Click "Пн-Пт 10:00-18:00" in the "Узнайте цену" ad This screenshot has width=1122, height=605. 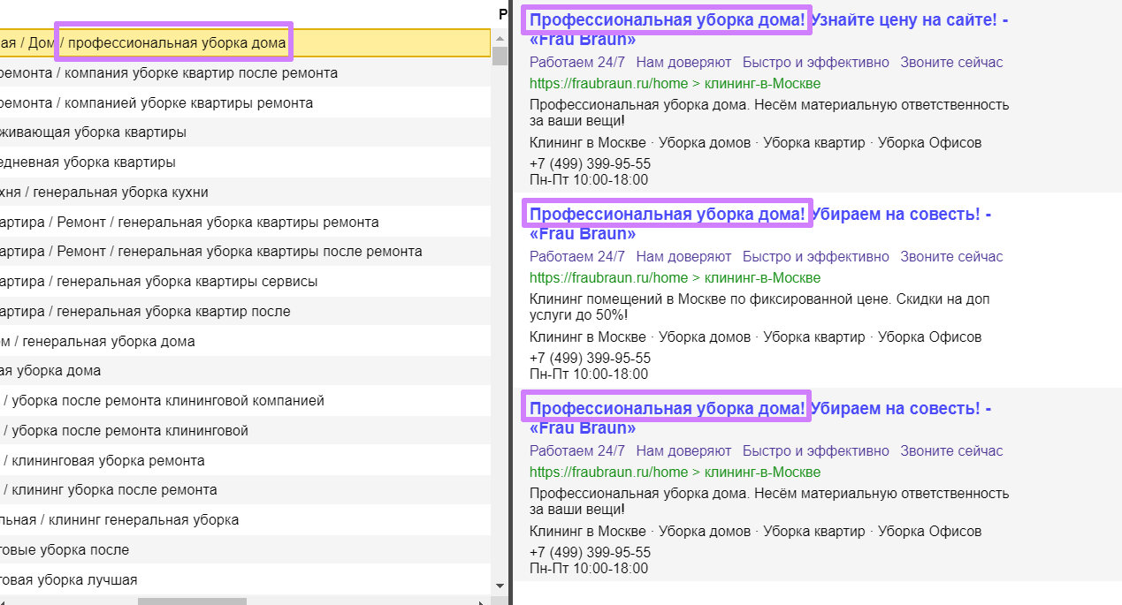pyautogui.click(x=589, y=179)
